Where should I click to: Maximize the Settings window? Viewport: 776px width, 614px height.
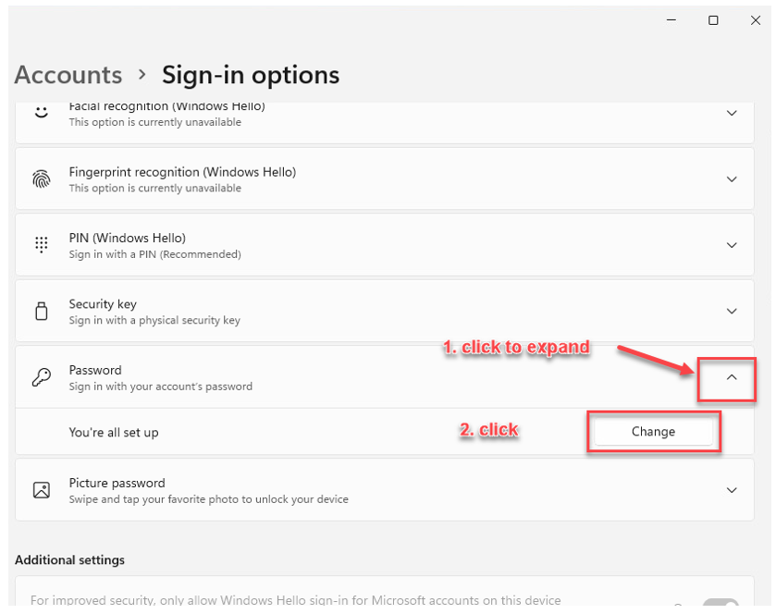pyautogui.click(x=713, y=20)
